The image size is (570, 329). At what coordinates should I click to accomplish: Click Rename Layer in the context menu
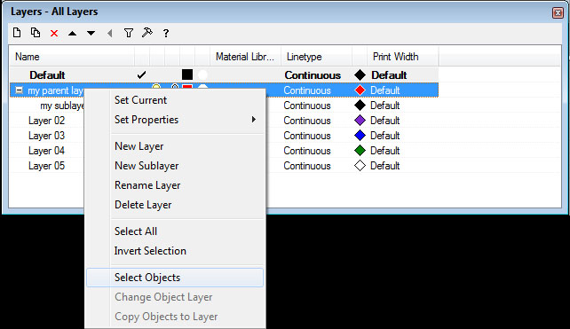pyautogui.click(x=147, y=185)
